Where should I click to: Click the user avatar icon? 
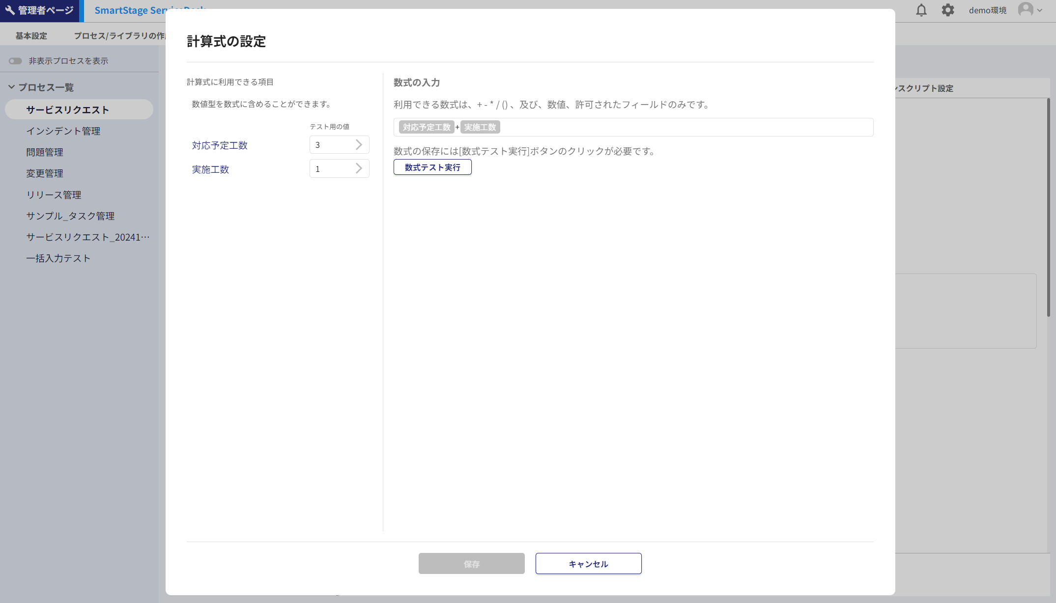point(1026,9)
